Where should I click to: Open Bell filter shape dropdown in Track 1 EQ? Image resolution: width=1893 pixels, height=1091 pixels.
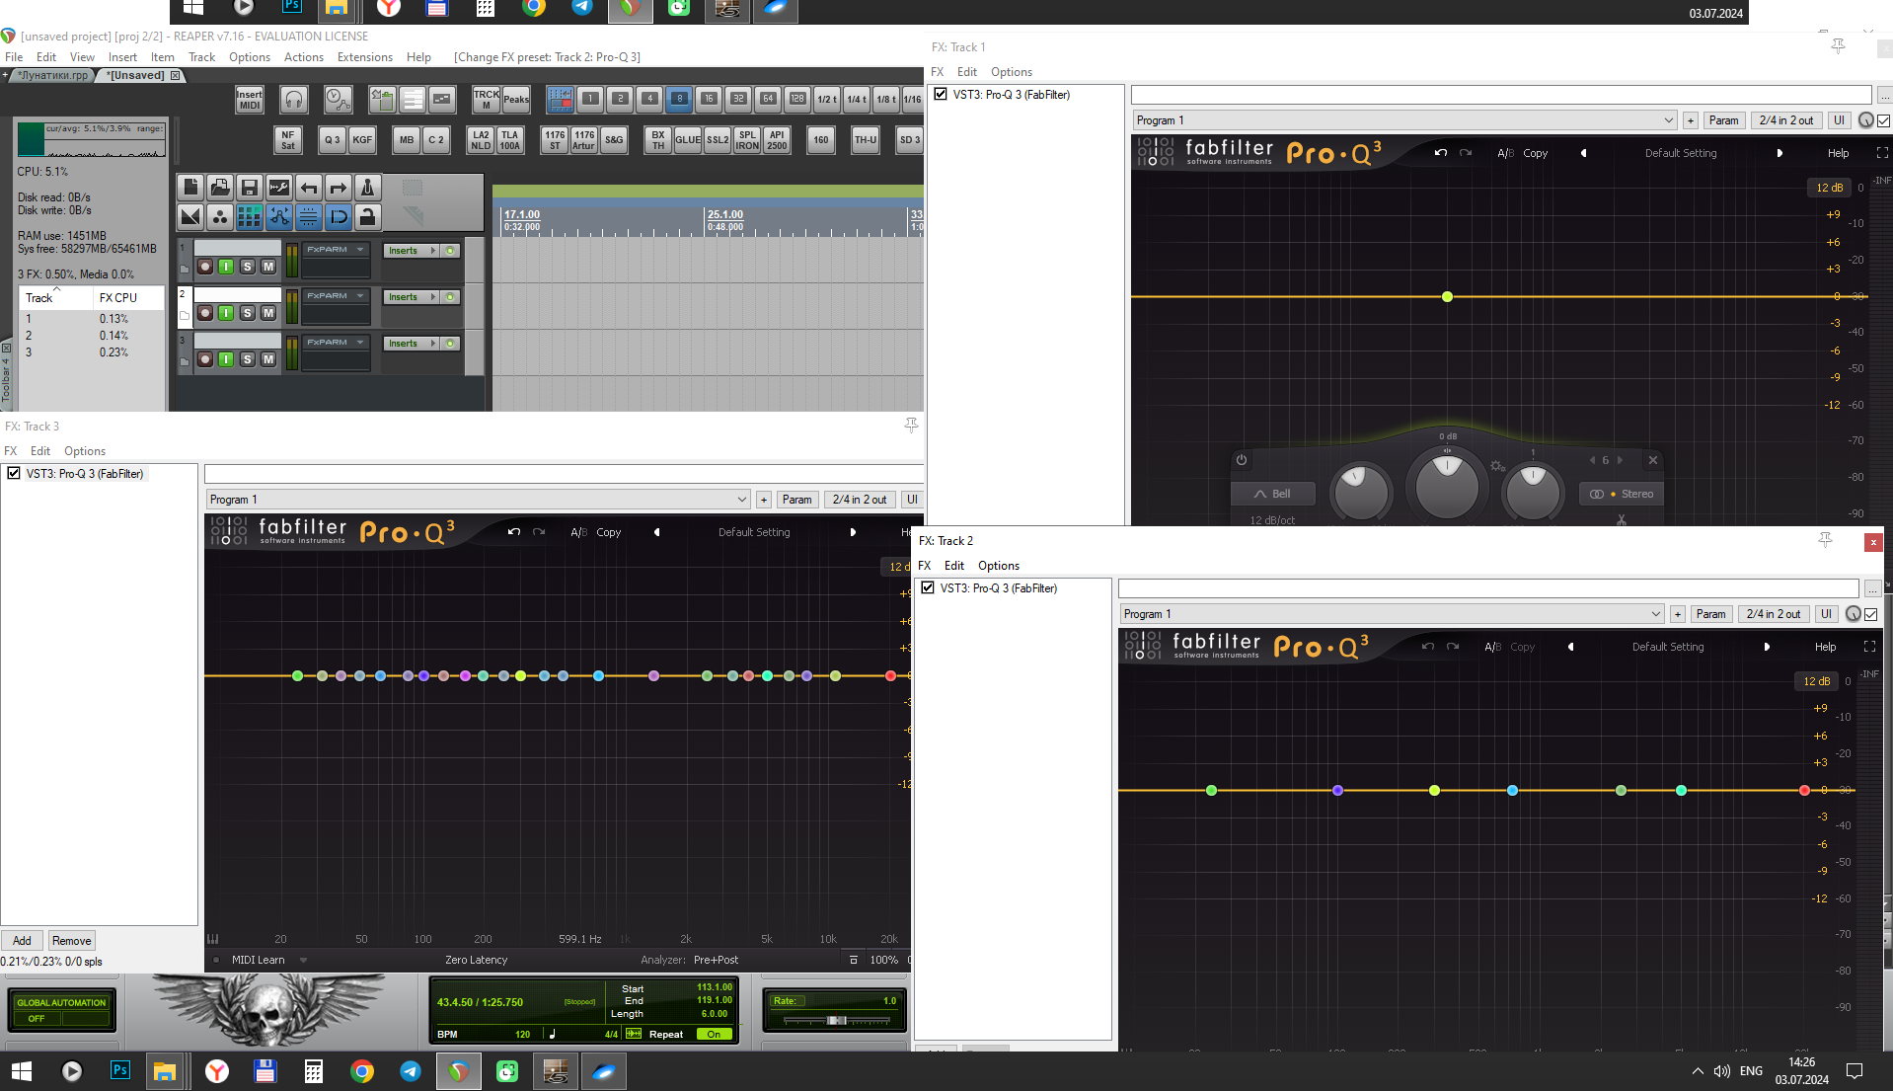pyautogui.click(x=1272, y=494)
